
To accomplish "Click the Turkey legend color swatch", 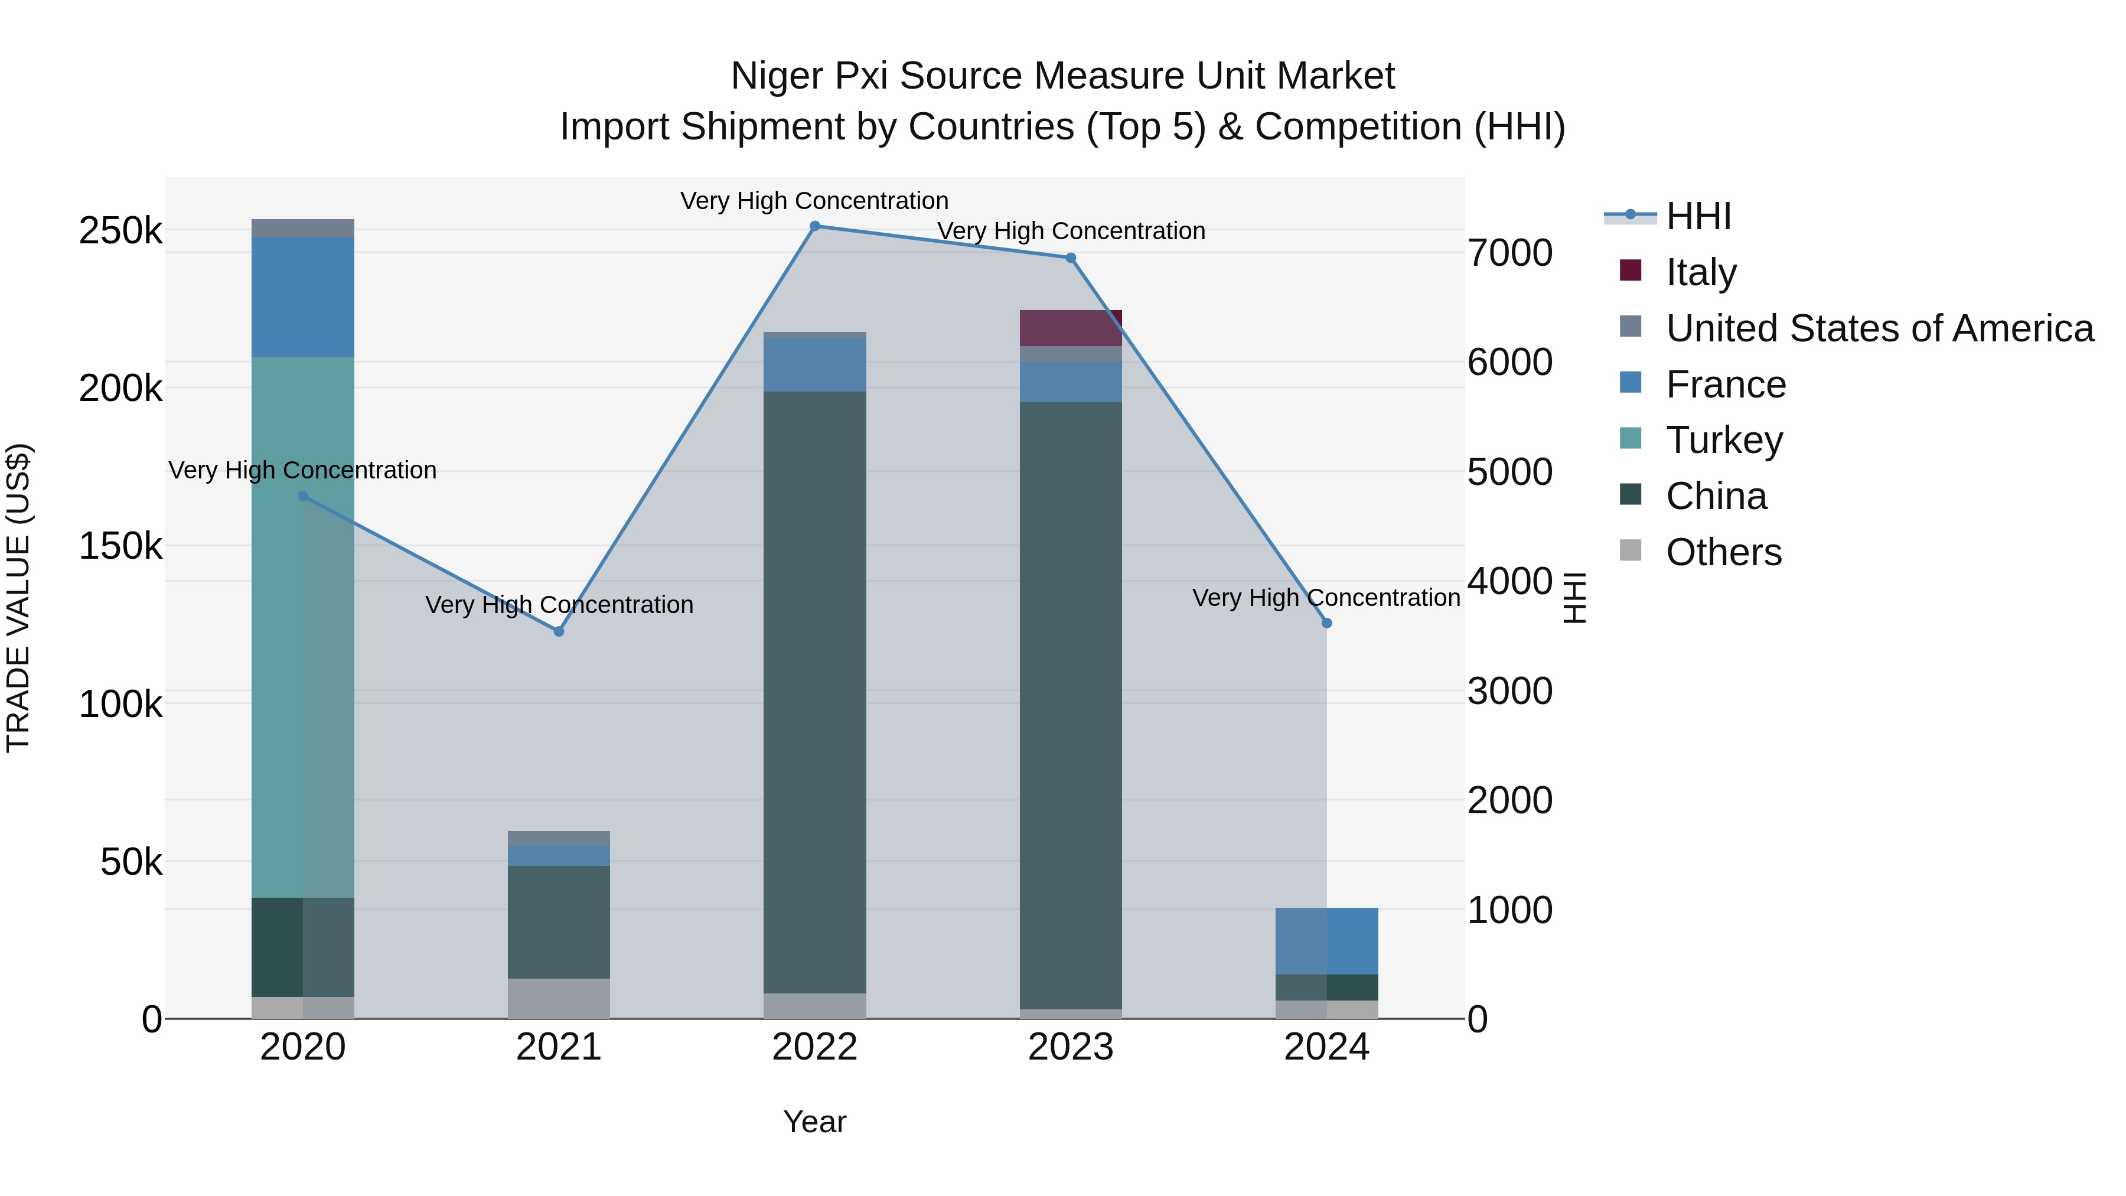I will pyautogui.click(x=1630, y=438).
